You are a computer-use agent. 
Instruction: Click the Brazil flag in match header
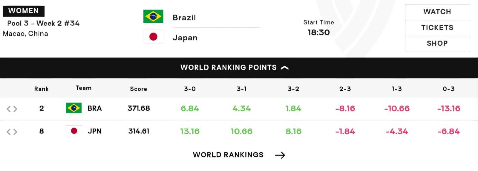click(153, 16)
